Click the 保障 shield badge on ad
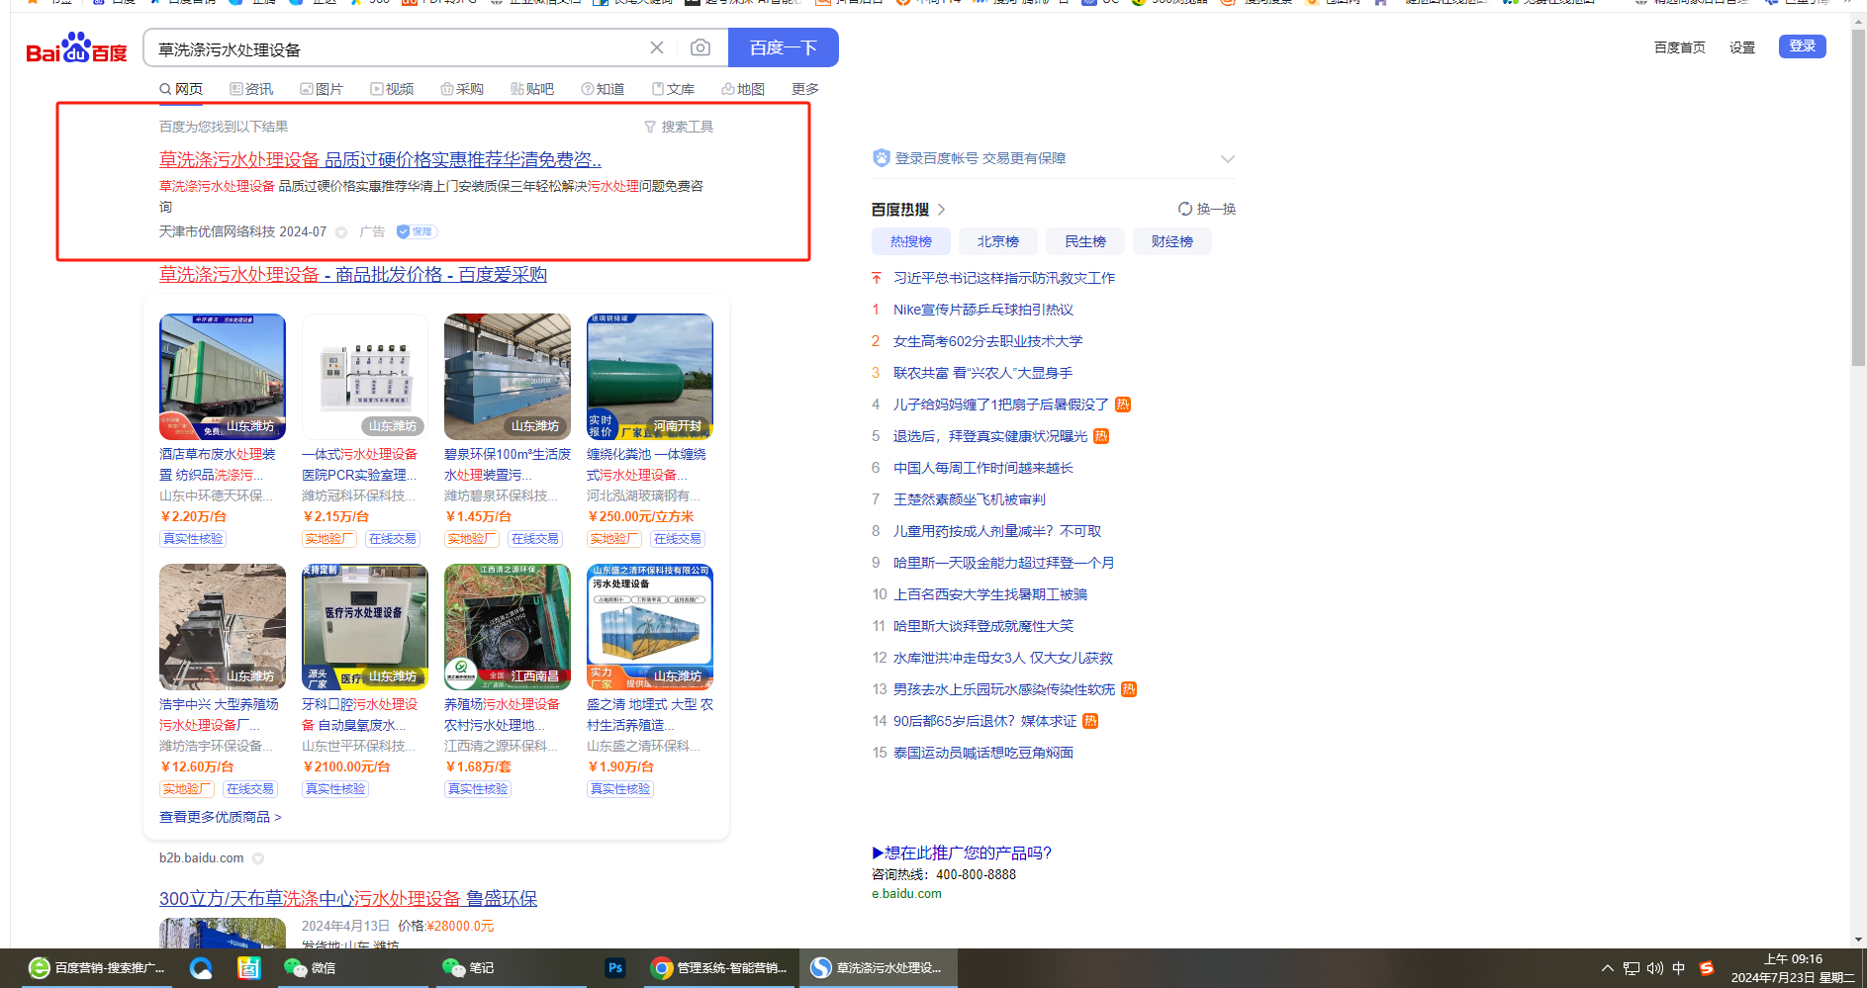The height and width of the screenshot is (988, 1867). pyautogui.click(x=417, y=231)
